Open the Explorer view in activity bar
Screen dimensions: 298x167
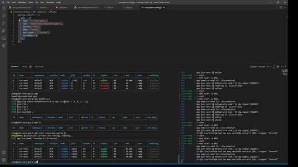point(4,8)
